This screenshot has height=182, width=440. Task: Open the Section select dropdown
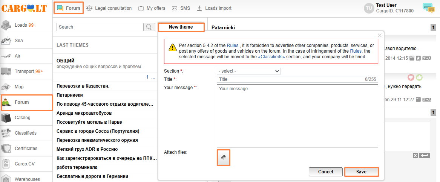click(248, 71)
